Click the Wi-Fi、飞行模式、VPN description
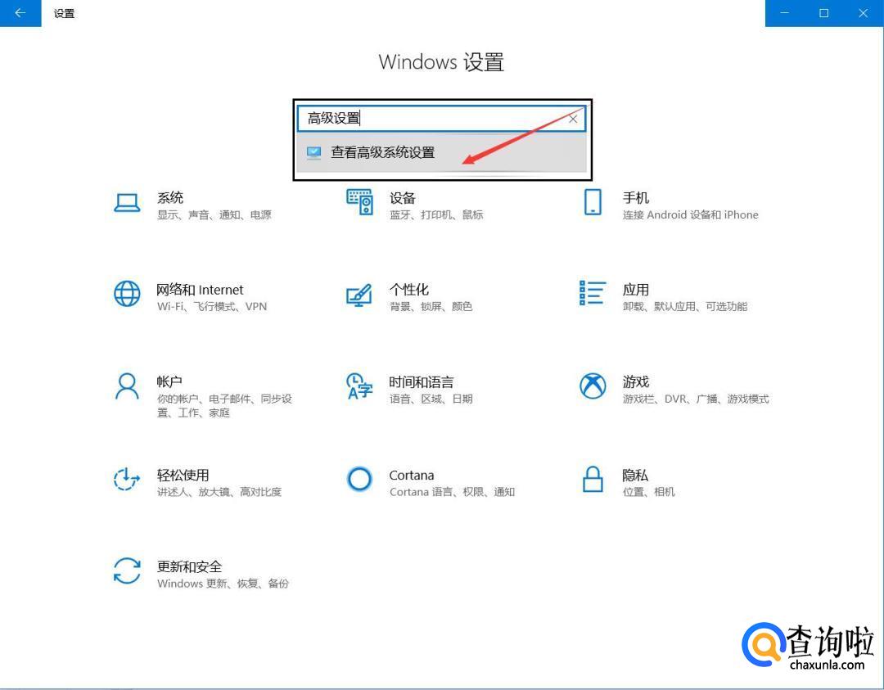This screenshot has height=690, width=884. (212, 307)
